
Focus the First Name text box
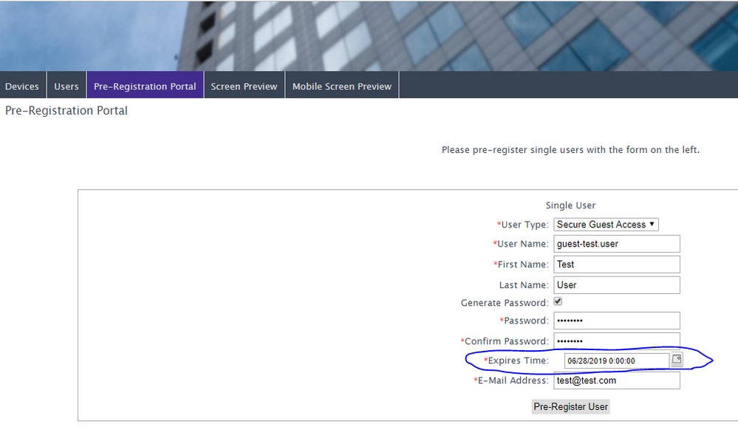(616, 264)
